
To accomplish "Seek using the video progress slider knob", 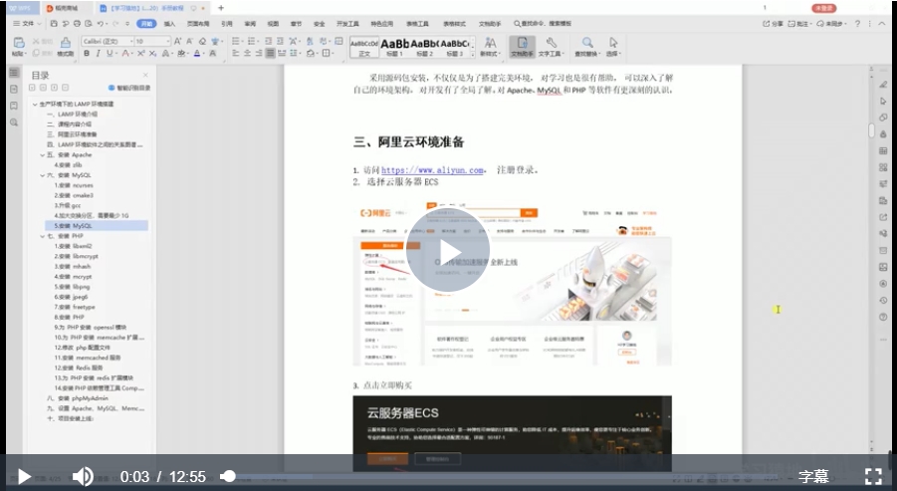I will point(228,476).
